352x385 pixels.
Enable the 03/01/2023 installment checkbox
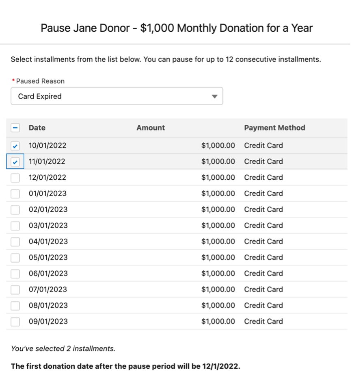(x=15, y=226)
